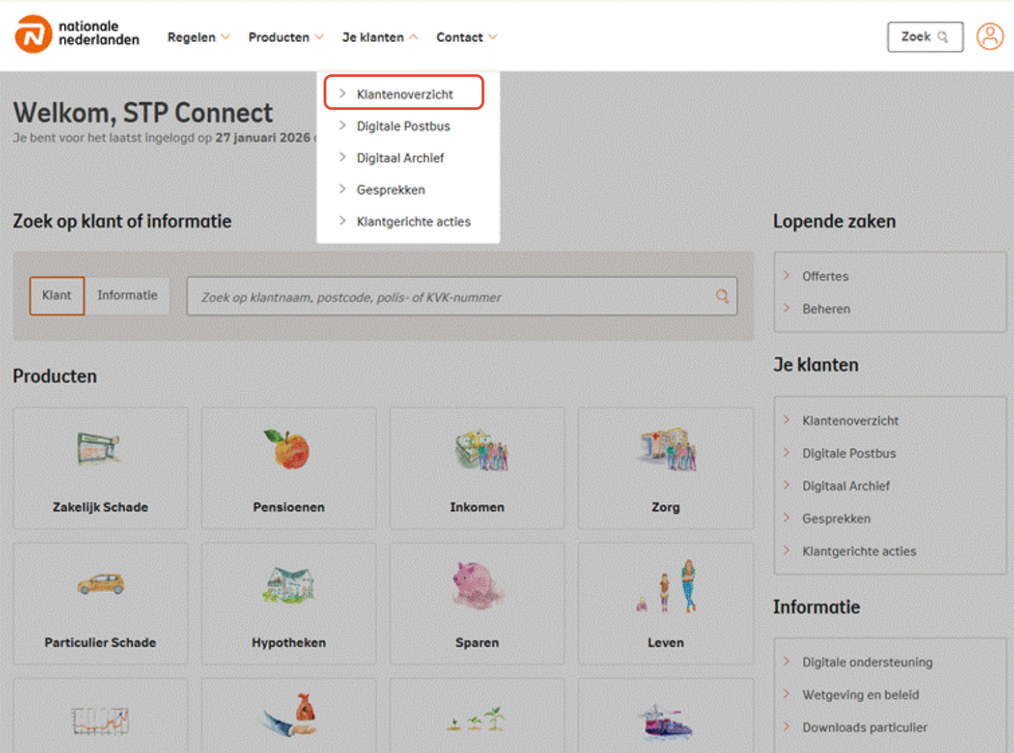Open the Nationale Nederlanden logo home link
The width and height of the screenshot is (1014, 753).
point(77,34)
